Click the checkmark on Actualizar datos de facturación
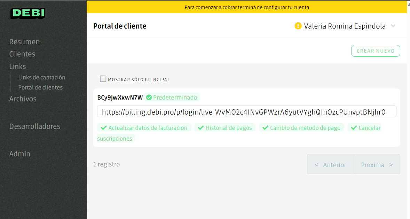 click(x=103, y=127)
